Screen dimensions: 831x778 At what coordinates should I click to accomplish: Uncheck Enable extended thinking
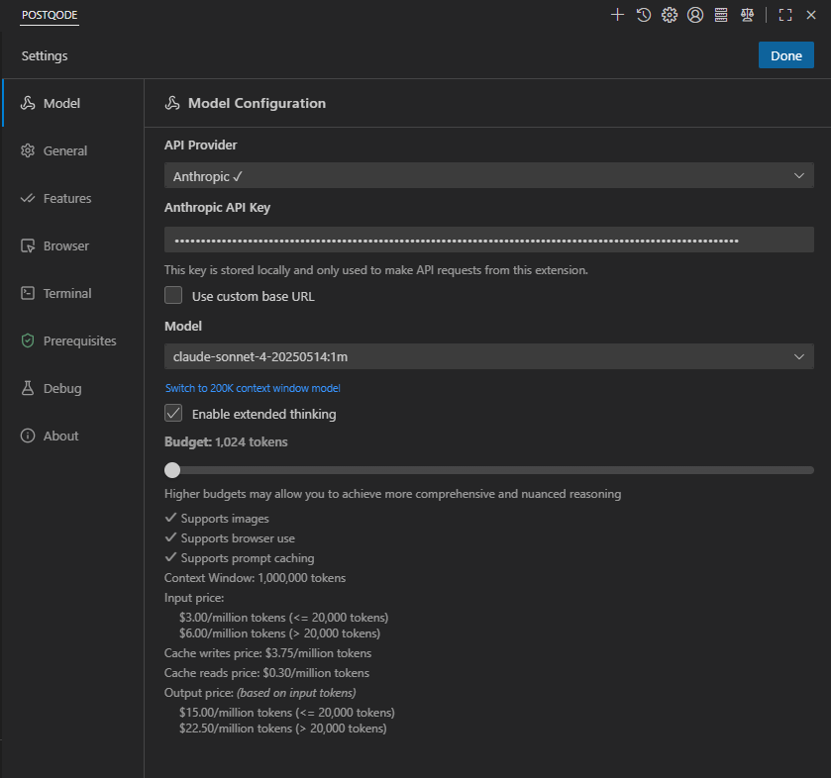click(173, 414)
